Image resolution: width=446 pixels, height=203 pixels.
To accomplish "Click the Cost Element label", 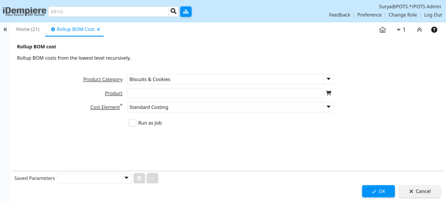I will [x=105, y=107].
